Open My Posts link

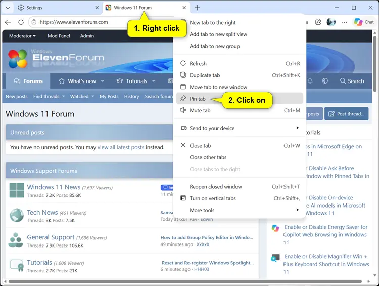tap(109, 96)
